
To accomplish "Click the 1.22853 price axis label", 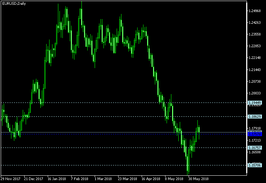I will click(255, 46).
